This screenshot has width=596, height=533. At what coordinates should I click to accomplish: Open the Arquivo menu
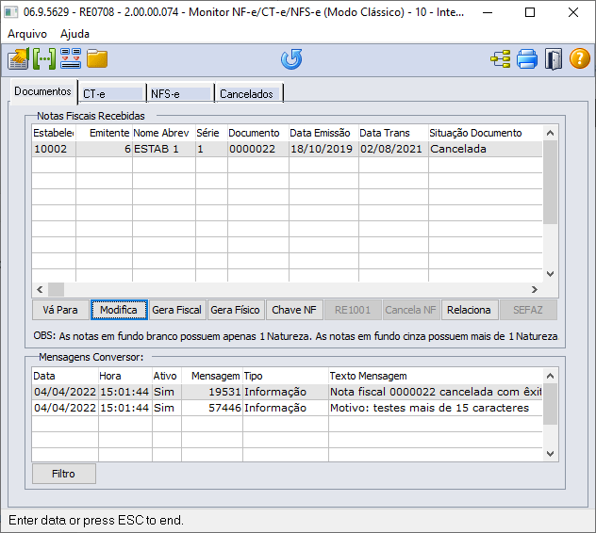[27, 34]
